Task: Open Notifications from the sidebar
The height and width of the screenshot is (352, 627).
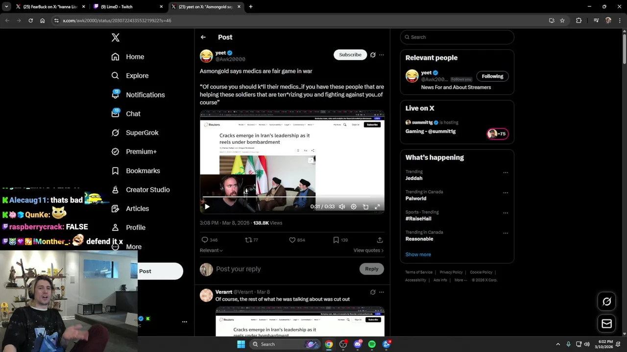Action: coord(138,95)
